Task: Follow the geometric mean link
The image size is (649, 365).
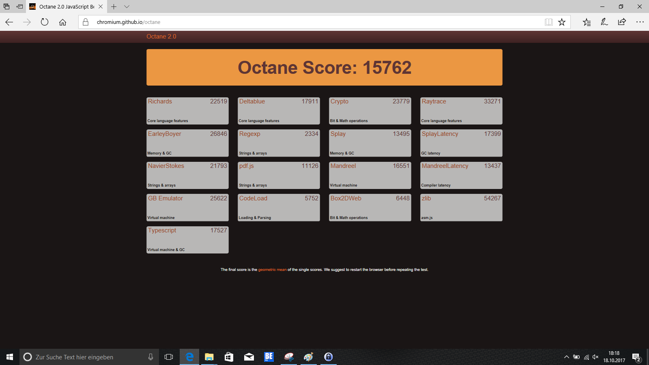Action: pos(272,270)
